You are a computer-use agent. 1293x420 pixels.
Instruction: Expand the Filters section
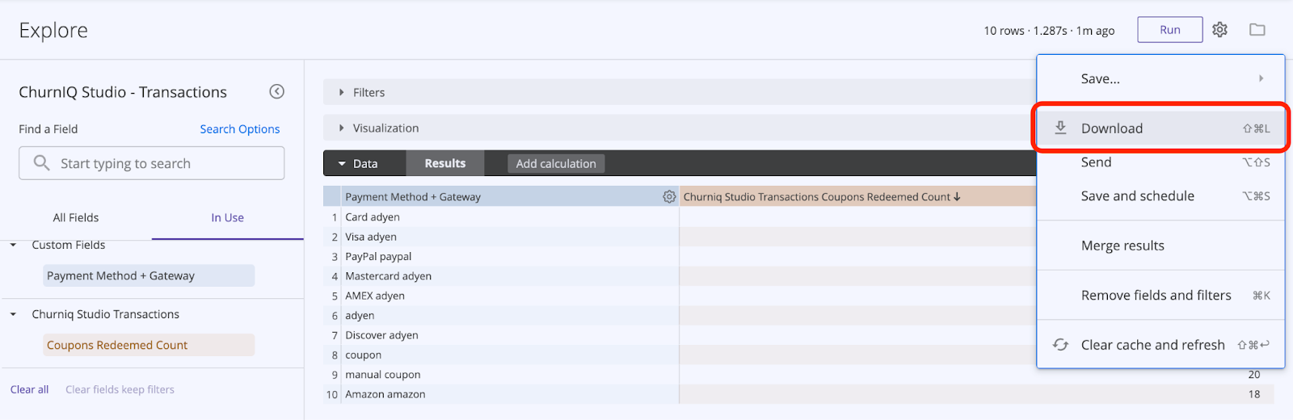pos(362,92)
